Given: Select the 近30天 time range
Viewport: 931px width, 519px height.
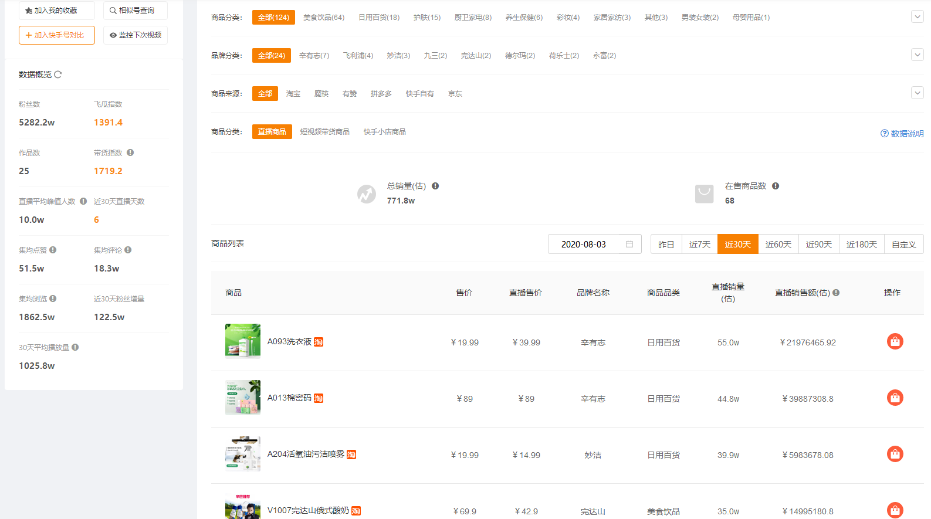Looking at the screenshot, I should [738, 245].
